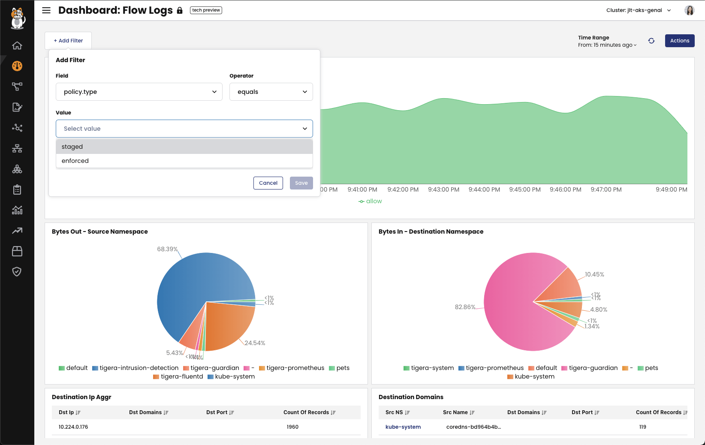This screenshot has height=445, width=705.
Task: Toggle tigera-intrusion-detection legend entry
Action: pyautogui.click(x=136, y=368)
